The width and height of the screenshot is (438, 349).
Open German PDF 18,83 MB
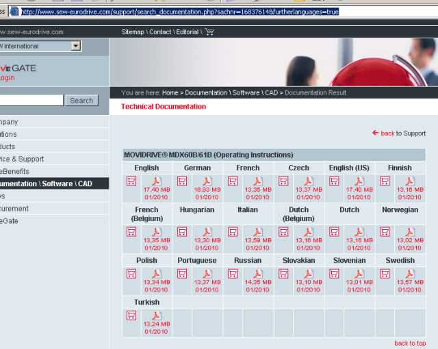207,181
